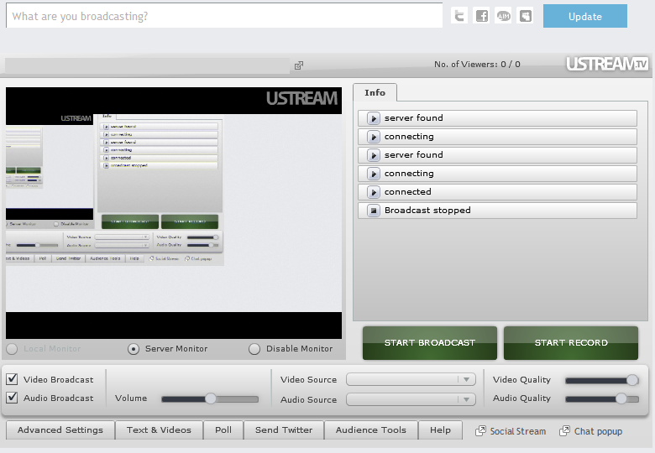This screenshot has height=453, width=655.
Task: Click the stop icon on 'Broadcast stopped' row
Action: click(374, 211)
